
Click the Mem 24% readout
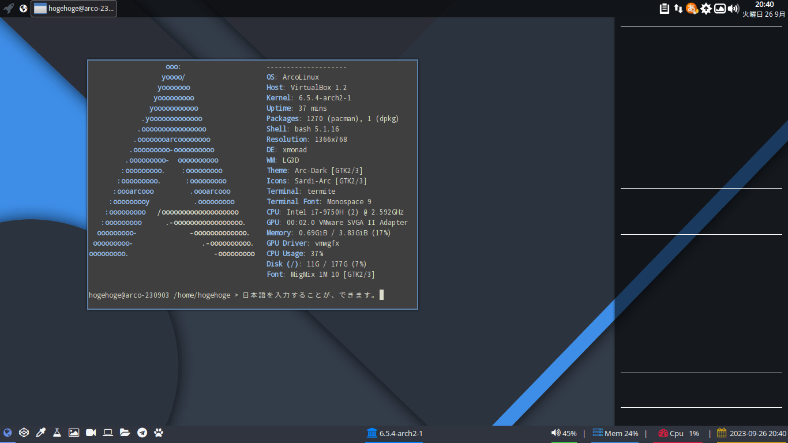coord(621,433)
